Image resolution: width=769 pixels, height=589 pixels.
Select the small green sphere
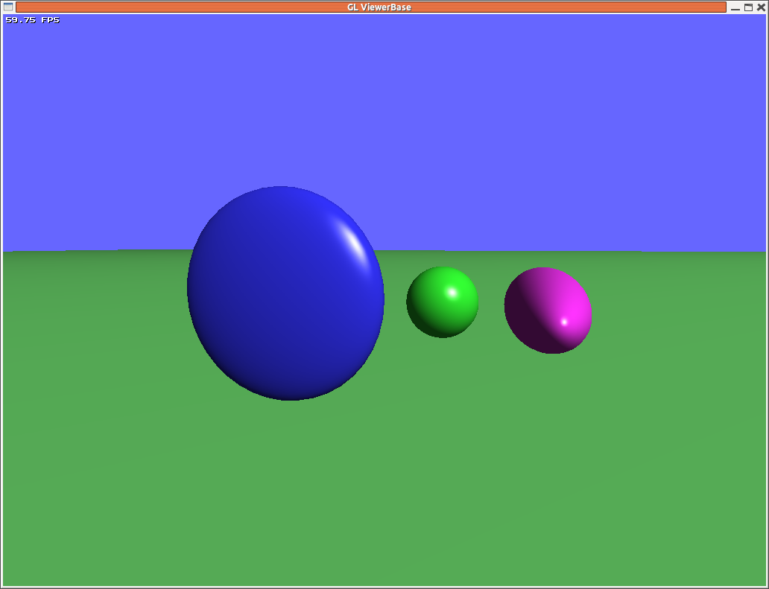tap(443, 302)
